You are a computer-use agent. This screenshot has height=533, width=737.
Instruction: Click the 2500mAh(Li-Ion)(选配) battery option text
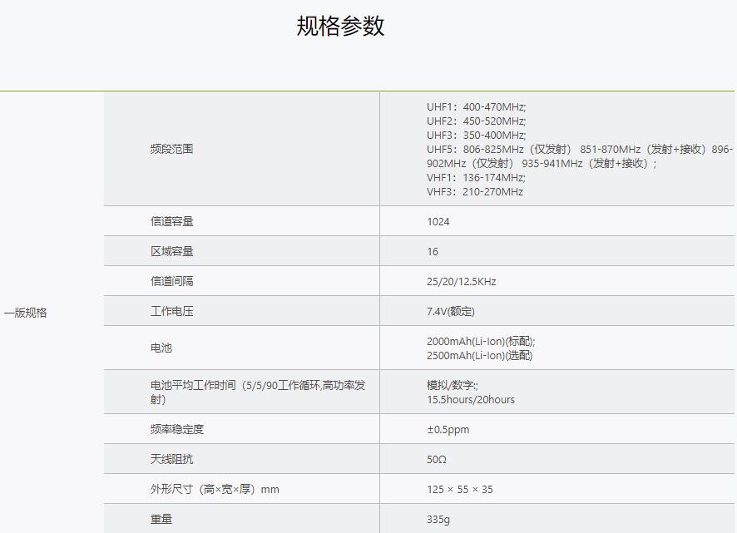[479, 355]
